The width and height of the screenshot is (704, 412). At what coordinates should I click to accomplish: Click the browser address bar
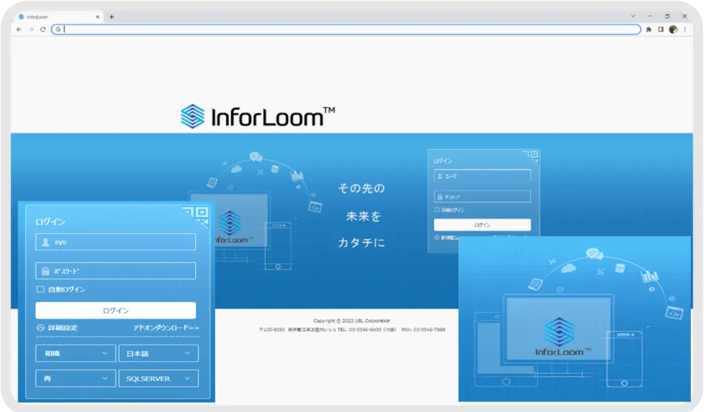pyautogui.click(x=346, y=29)
